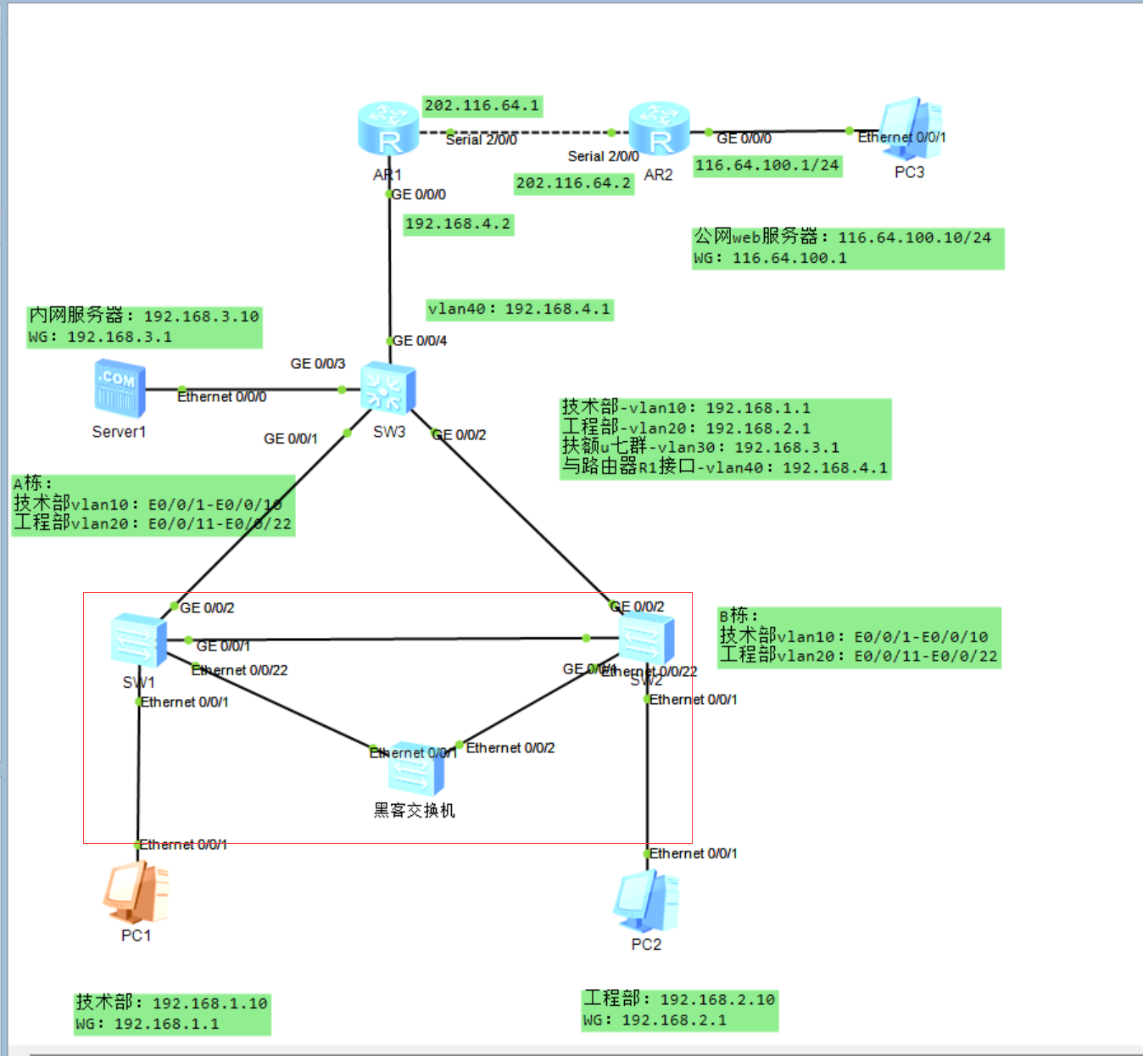
Task: Click the GE 0/0/2 label above SW2
Action: 638,607
